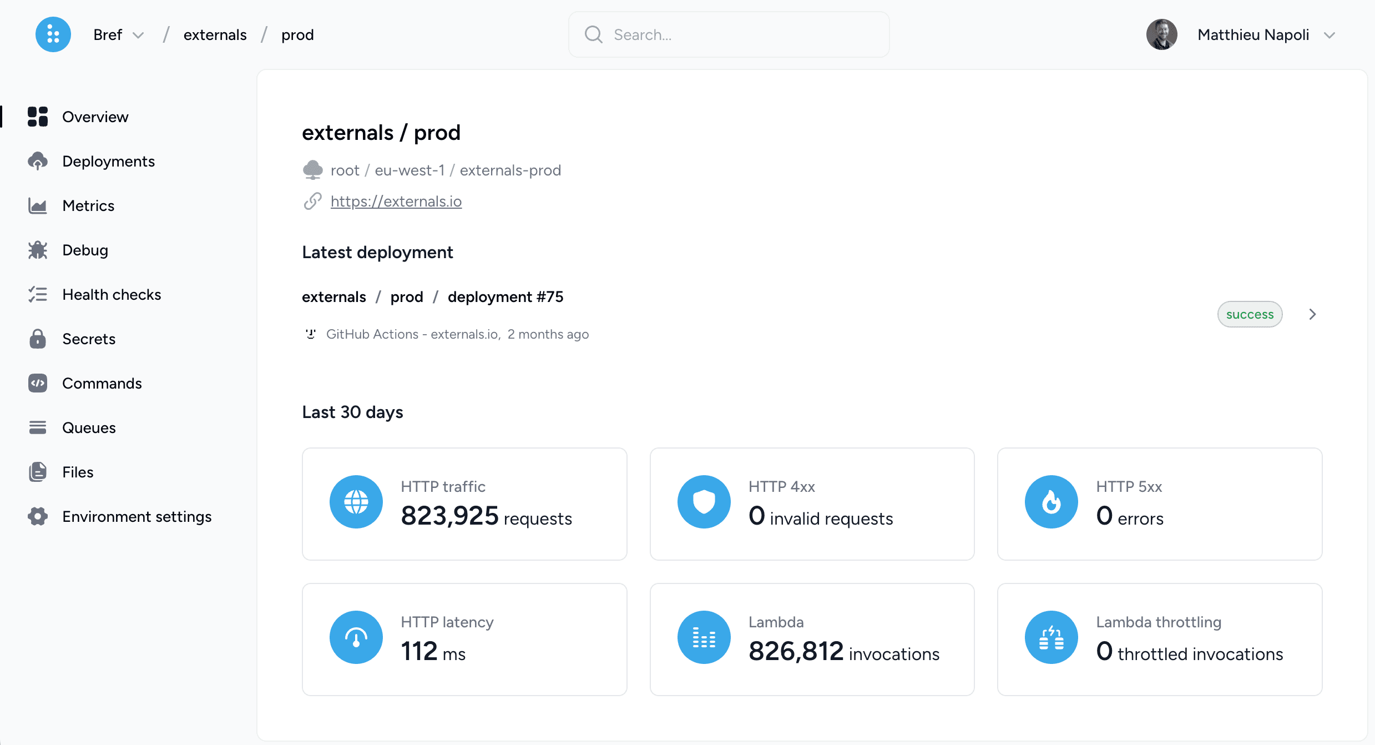1375x745 pixels.
Task: Click the 'externals / prod' page title
Action: [x=381, y=133]
